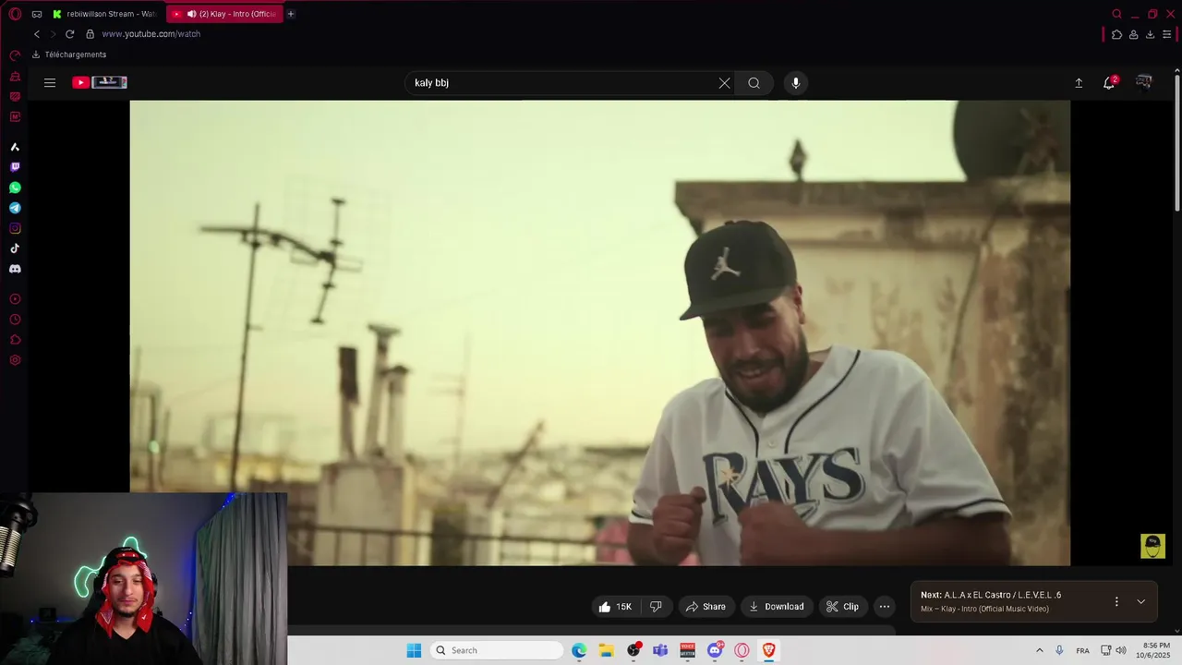
Task: Open the browser profile icon
Action: tap(1133, 34)
